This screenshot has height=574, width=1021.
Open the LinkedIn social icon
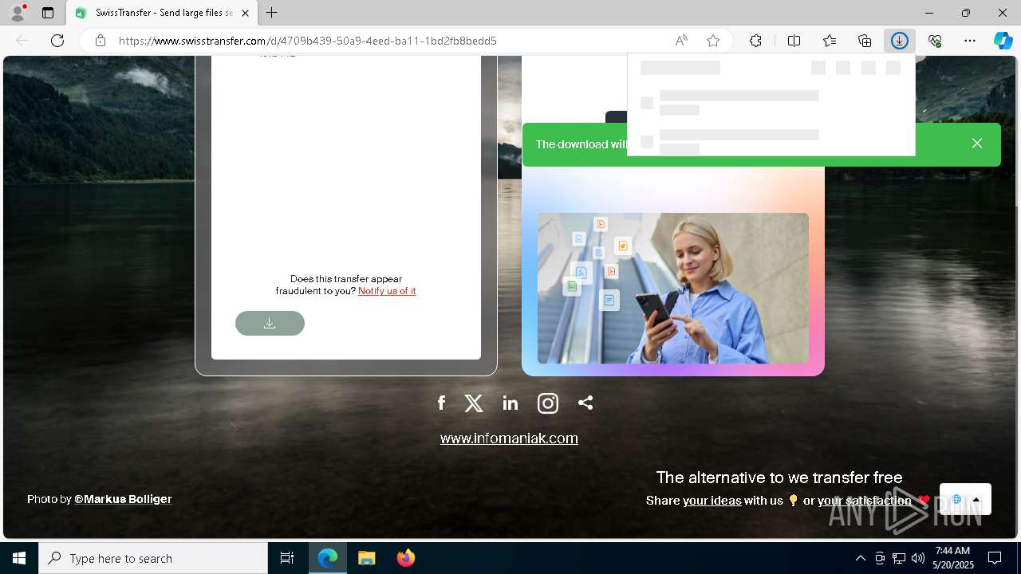point(510,403)
